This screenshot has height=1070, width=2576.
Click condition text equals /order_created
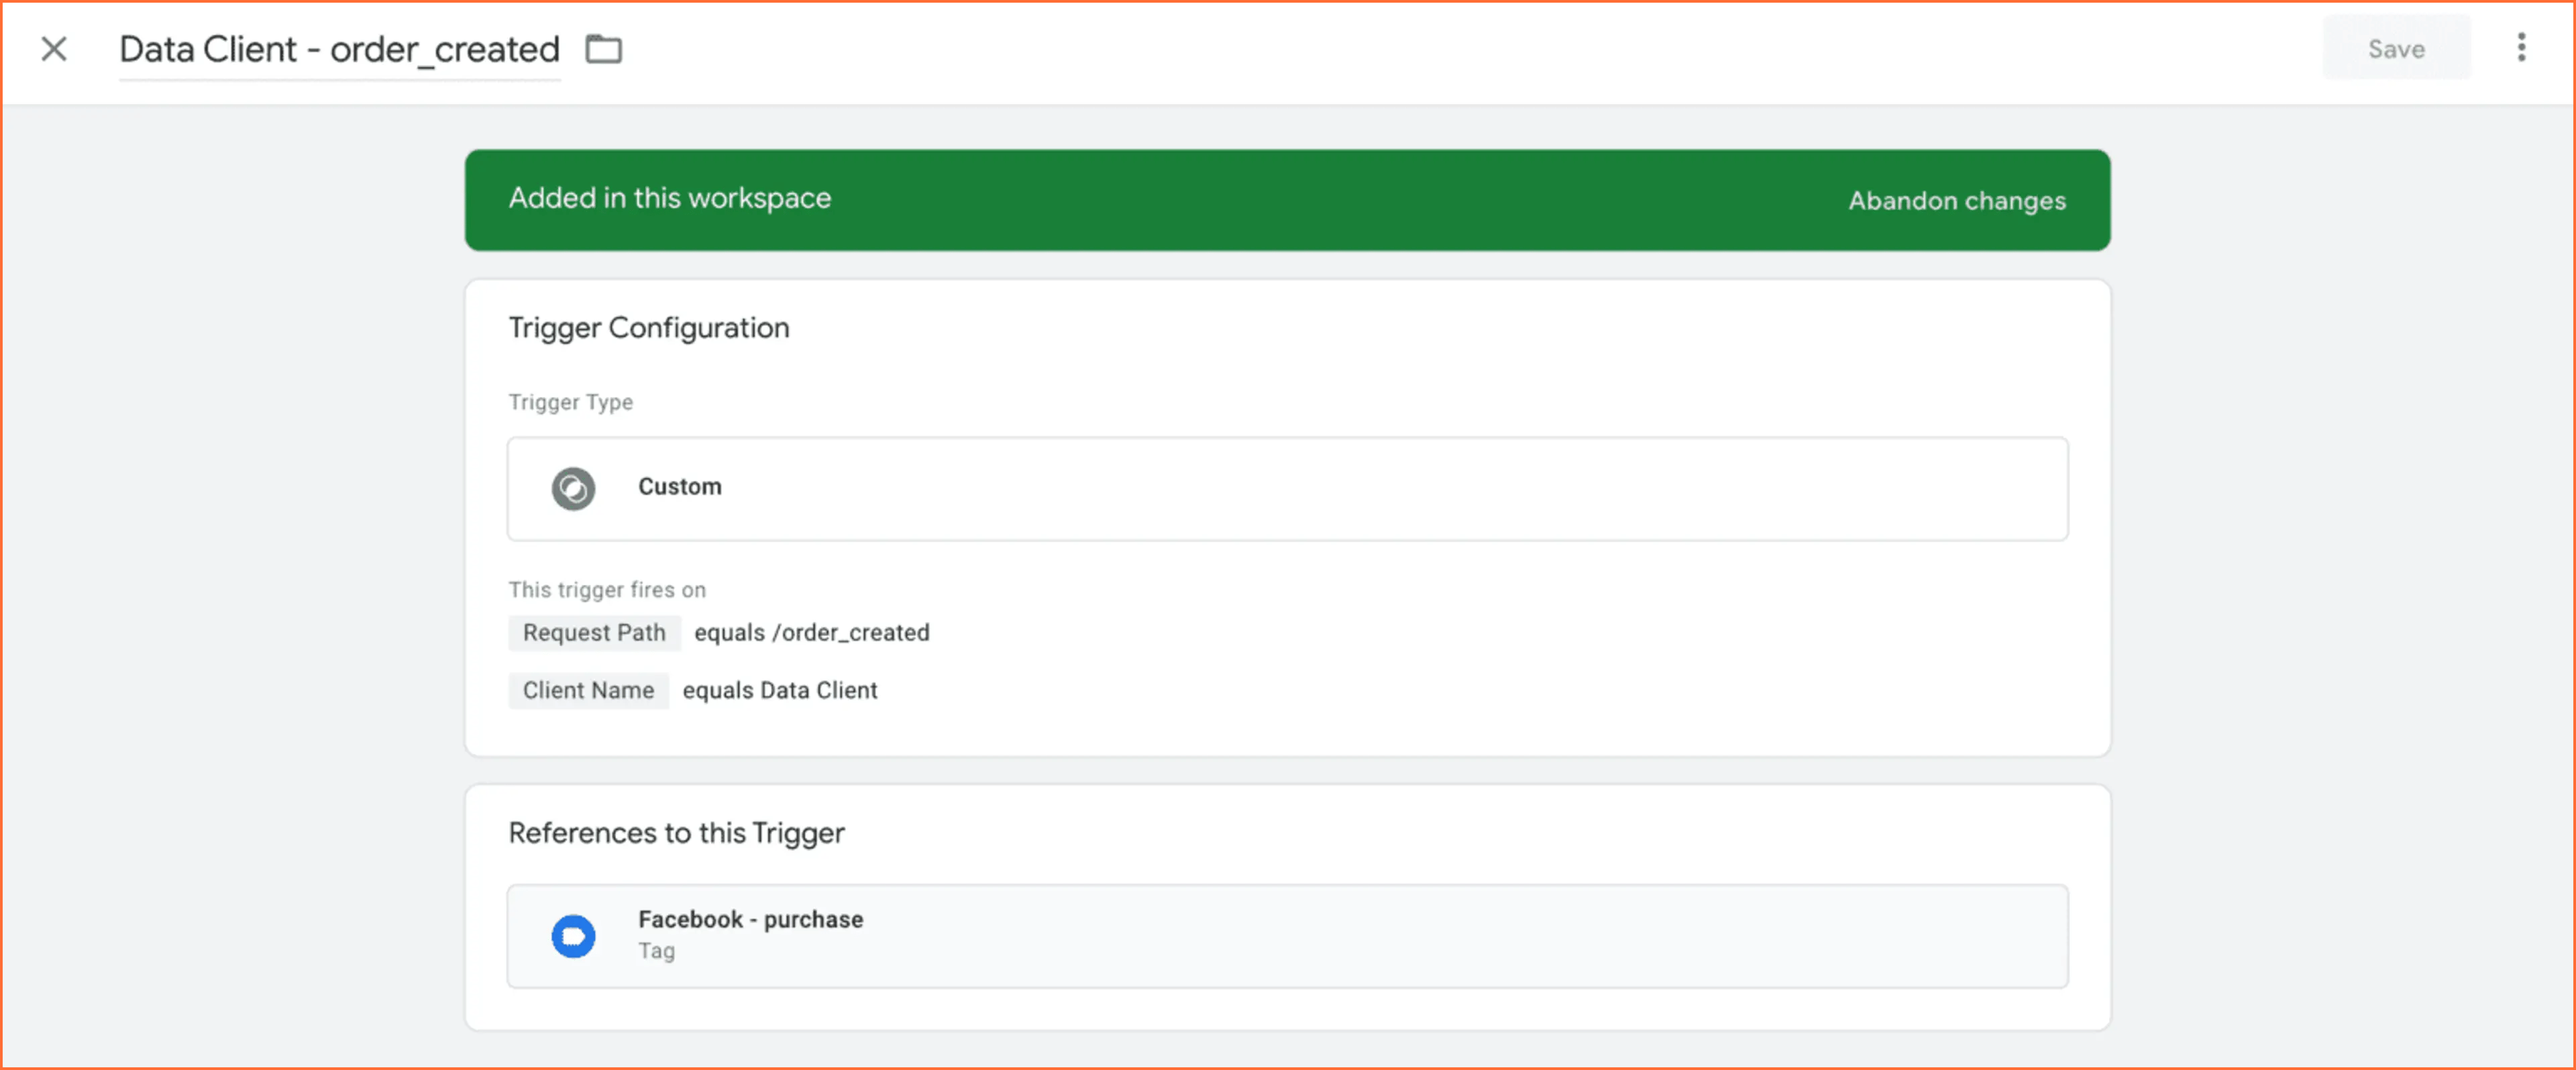point(812,632)
